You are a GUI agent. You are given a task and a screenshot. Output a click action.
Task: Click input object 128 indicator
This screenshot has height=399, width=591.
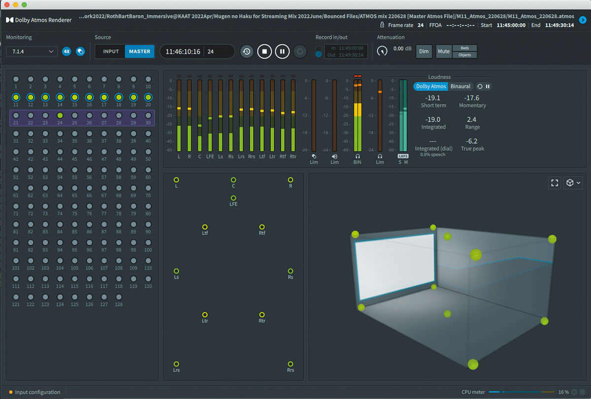pyautogui.click(x=119, y=297)
